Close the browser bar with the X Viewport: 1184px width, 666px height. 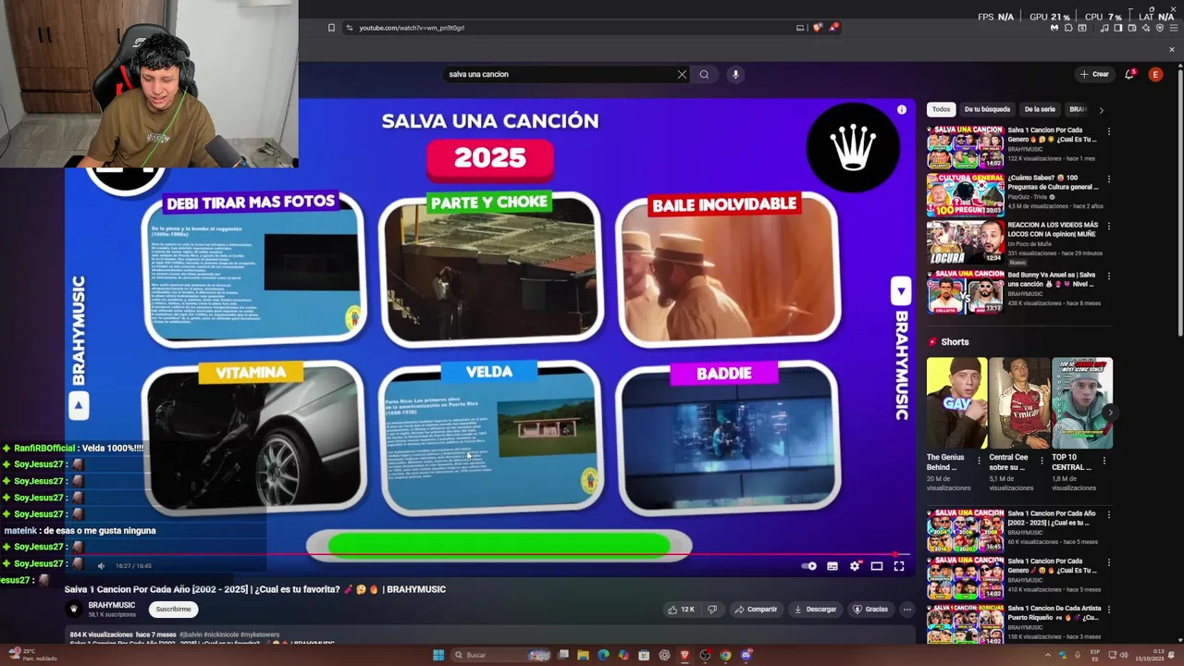pyautogui.click(x=1172, y=50)
